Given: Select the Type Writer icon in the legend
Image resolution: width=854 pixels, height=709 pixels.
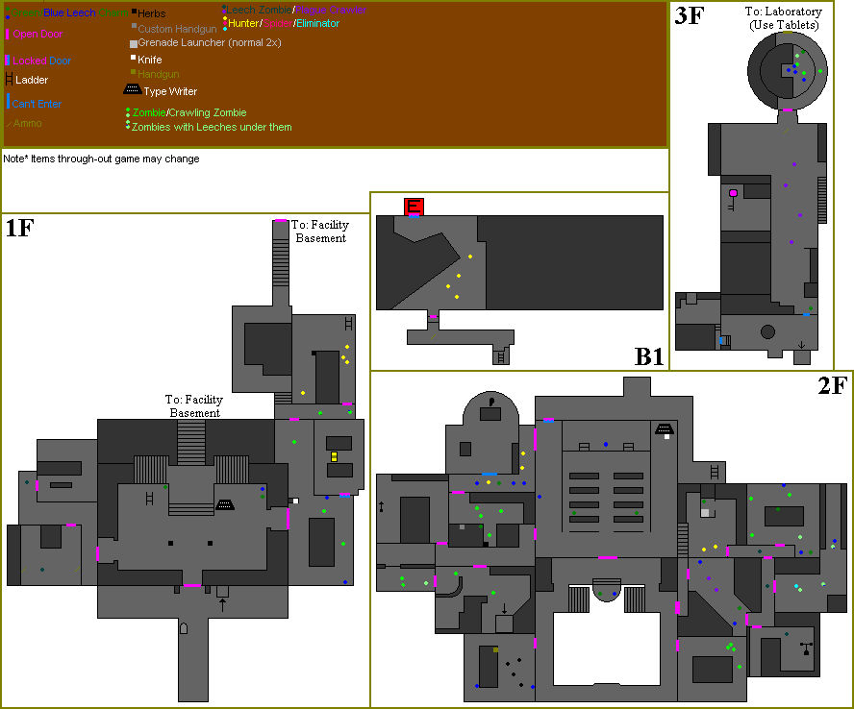Looking at the screenshot, I should pyautogui.click(x=132, y=89).
